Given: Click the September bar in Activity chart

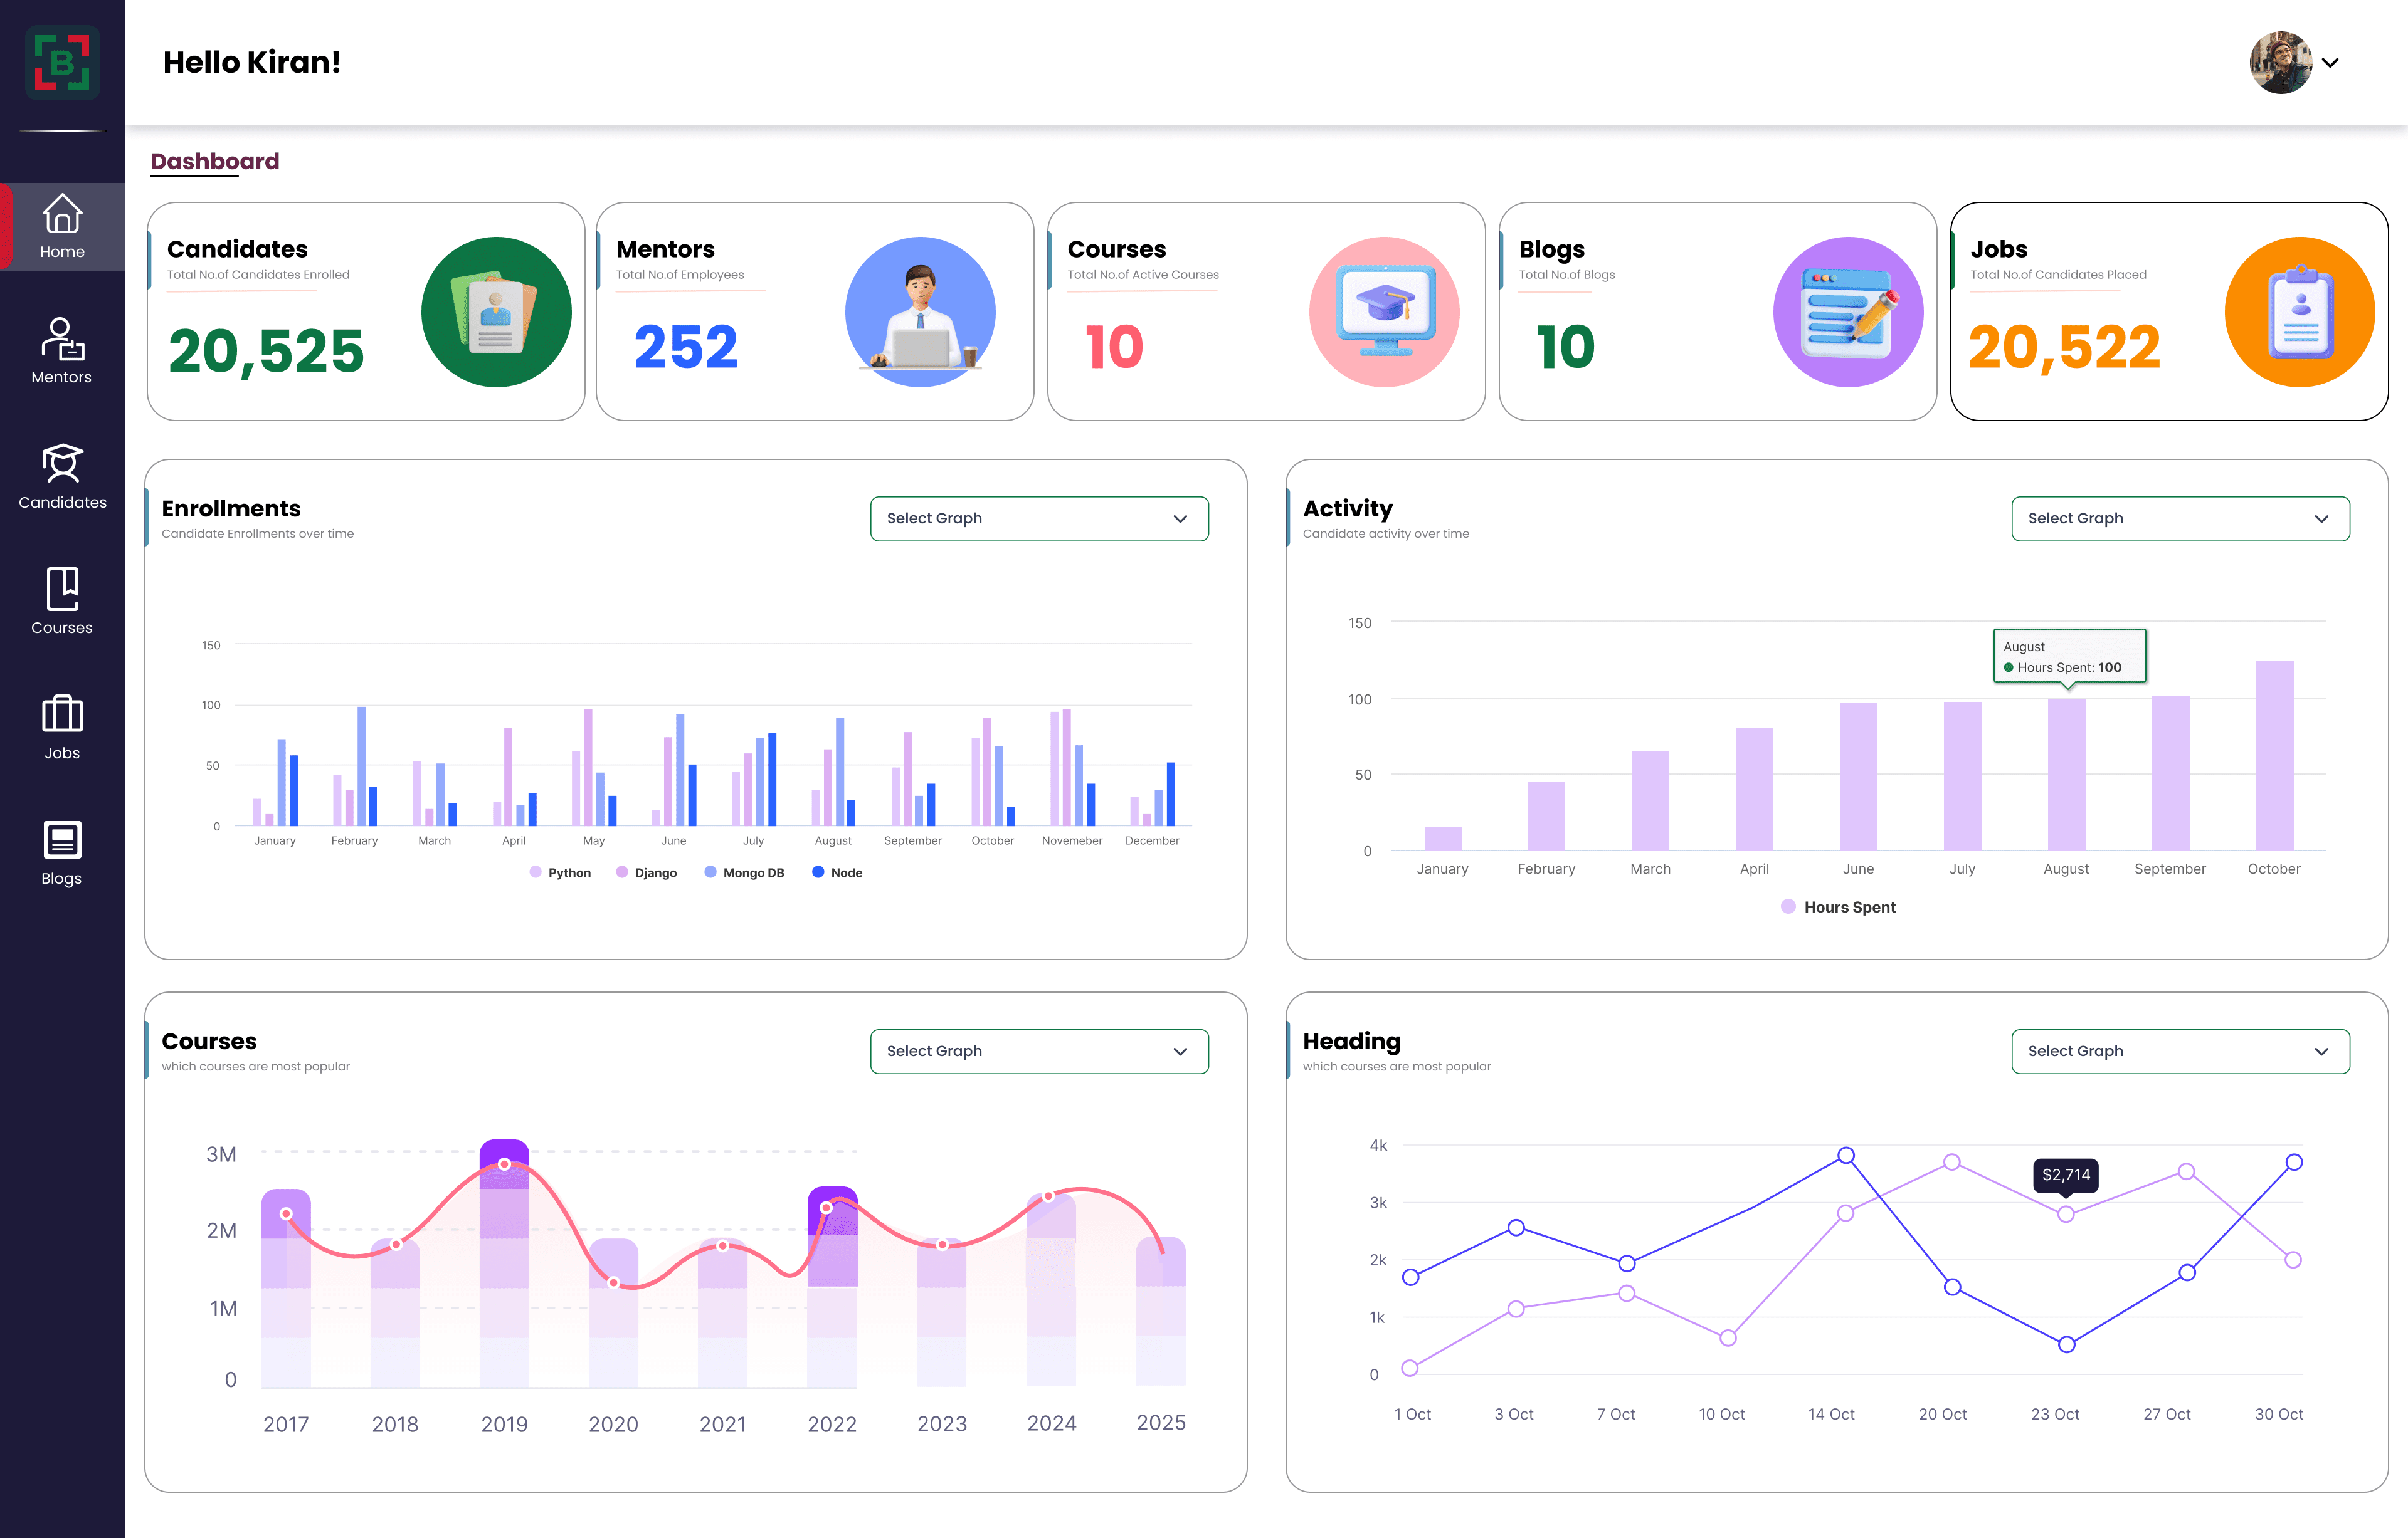Looking at the screenshot, I should pyautogui.click(x=2170, y=773).
